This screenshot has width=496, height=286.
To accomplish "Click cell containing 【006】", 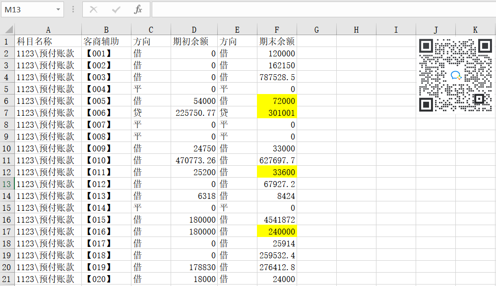I will point(106,113).
